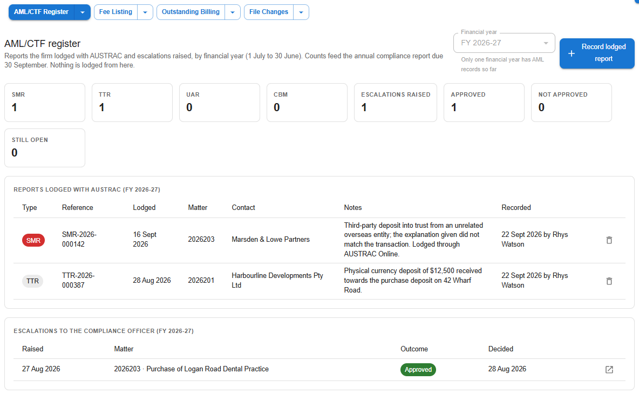The image size is (639, 394).
Task: Click Raised column header in escalations
Action: click(32, 349)
